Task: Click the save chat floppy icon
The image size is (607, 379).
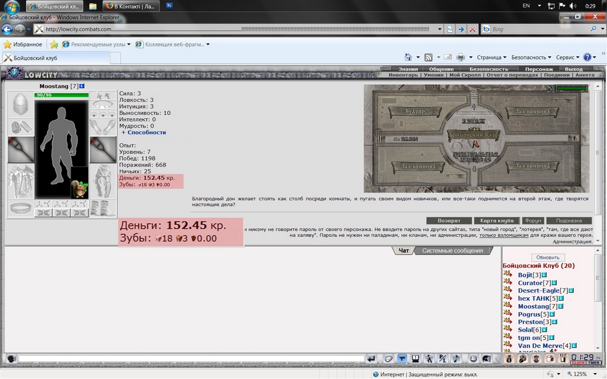Action: [x=416, y=359]
